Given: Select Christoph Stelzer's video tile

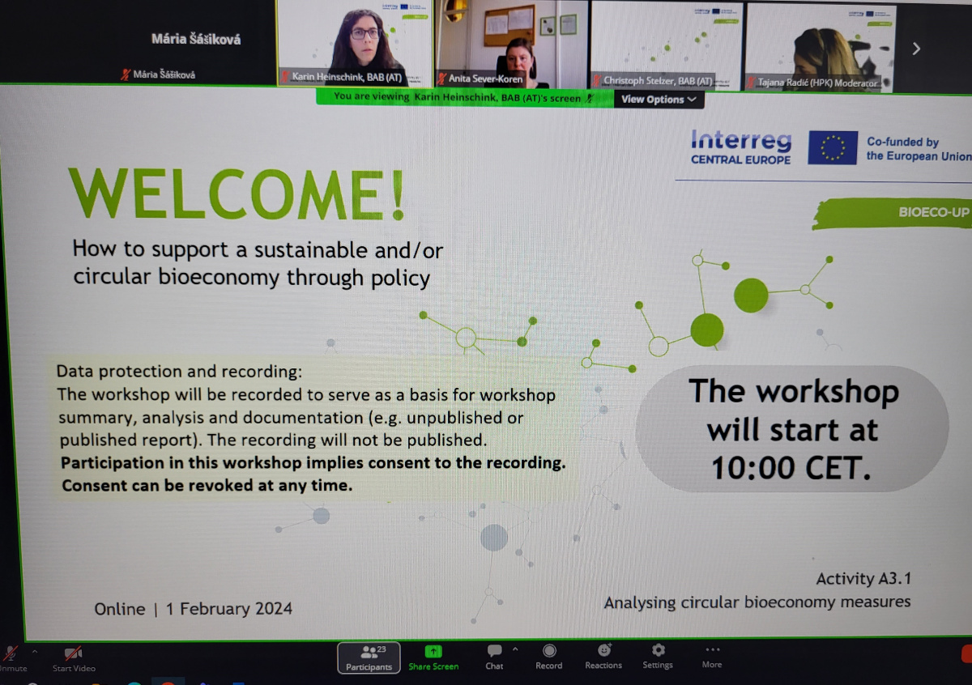Looking at the screenshot, I should pyautogui.click(x=666, y=45).
